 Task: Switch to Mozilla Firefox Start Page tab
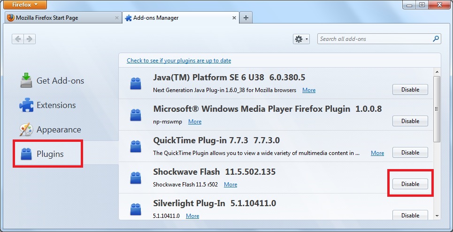click(63, 18)
